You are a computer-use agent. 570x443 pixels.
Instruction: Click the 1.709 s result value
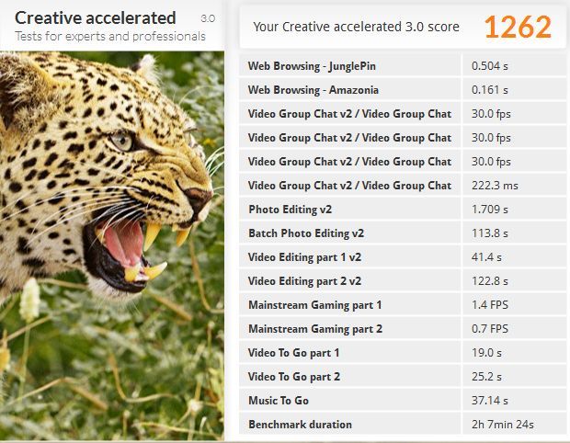(x=490, y=210)
